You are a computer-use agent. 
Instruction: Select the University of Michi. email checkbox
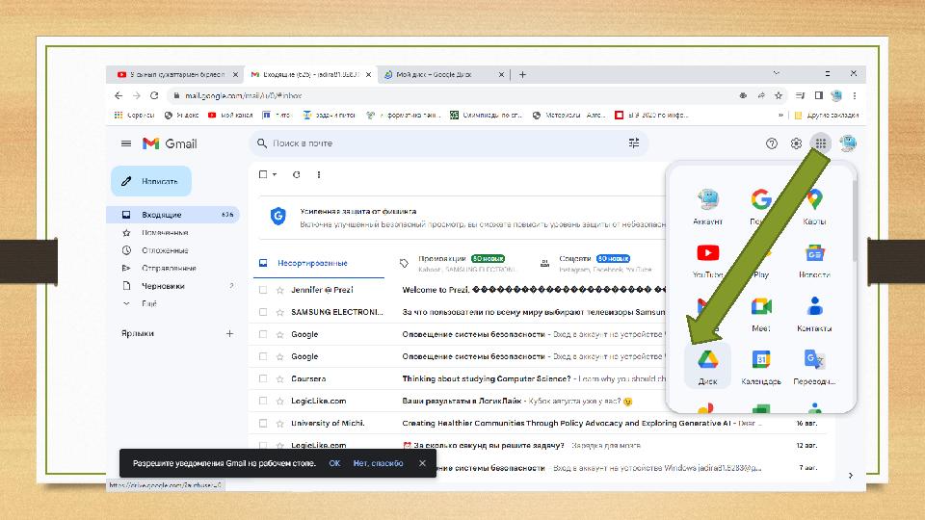[263, 424]
